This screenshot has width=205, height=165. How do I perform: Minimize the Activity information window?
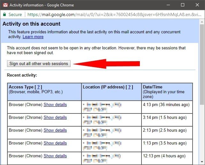click(168, 5)
